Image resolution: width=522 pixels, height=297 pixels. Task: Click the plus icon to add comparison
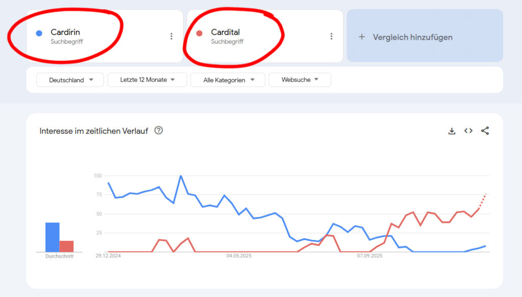362,37
